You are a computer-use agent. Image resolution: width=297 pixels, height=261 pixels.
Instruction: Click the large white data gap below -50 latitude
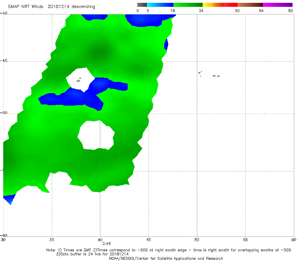(x=96, y=135)
